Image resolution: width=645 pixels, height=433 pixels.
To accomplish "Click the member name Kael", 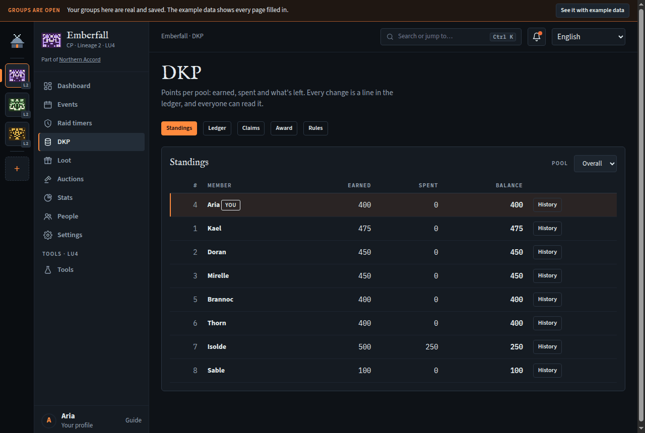I will point(214,229).
